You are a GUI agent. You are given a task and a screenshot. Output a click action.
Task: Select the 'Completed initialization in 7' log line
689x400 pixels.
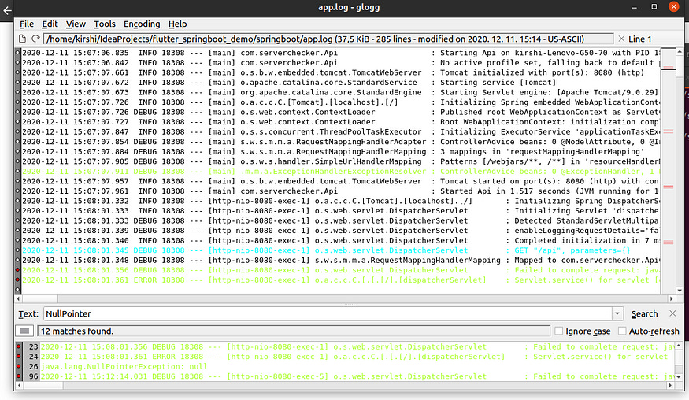click(340, 240)
